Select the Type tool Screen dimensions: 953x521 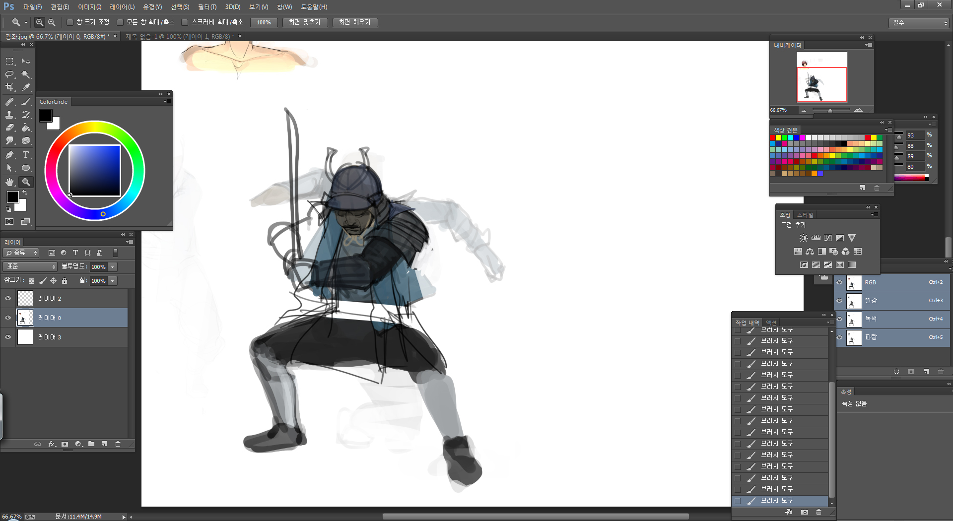tap(26, 155)
